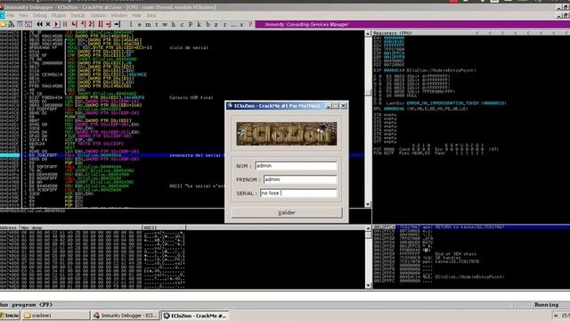
Task: Click the ECloZion logo image
Action: point(287,134)
